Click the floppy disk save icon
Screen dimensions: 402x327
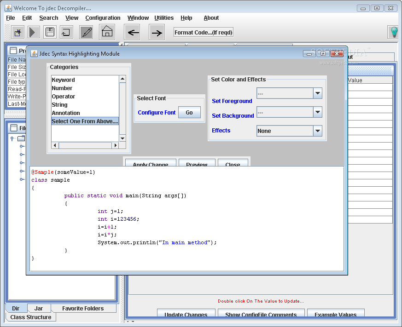50,32
